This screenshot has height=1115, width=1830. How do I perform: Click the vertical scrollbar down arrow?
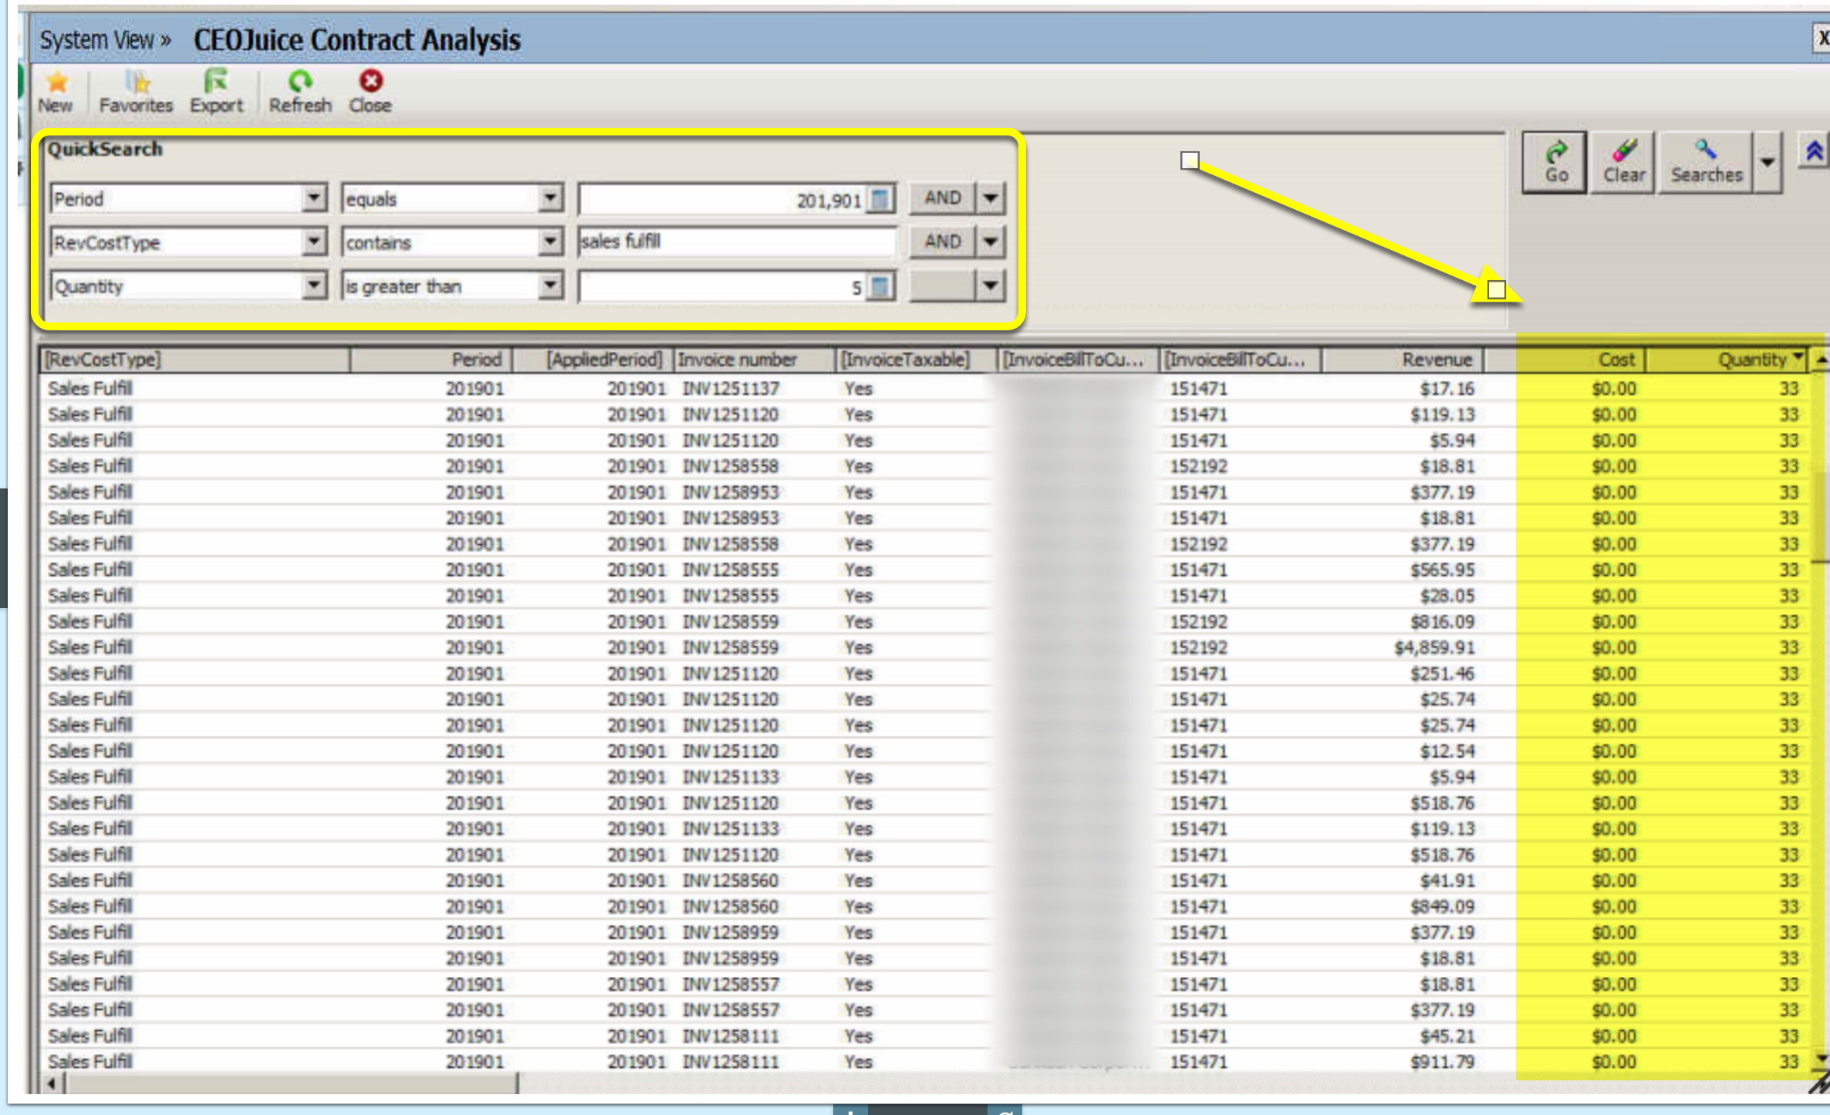[1821, 1059]
